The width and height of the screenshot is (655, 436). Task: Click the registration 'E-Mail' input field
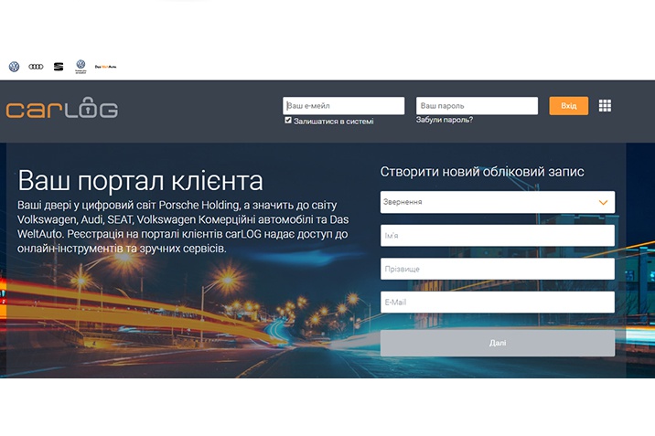[x=497, y=303]
